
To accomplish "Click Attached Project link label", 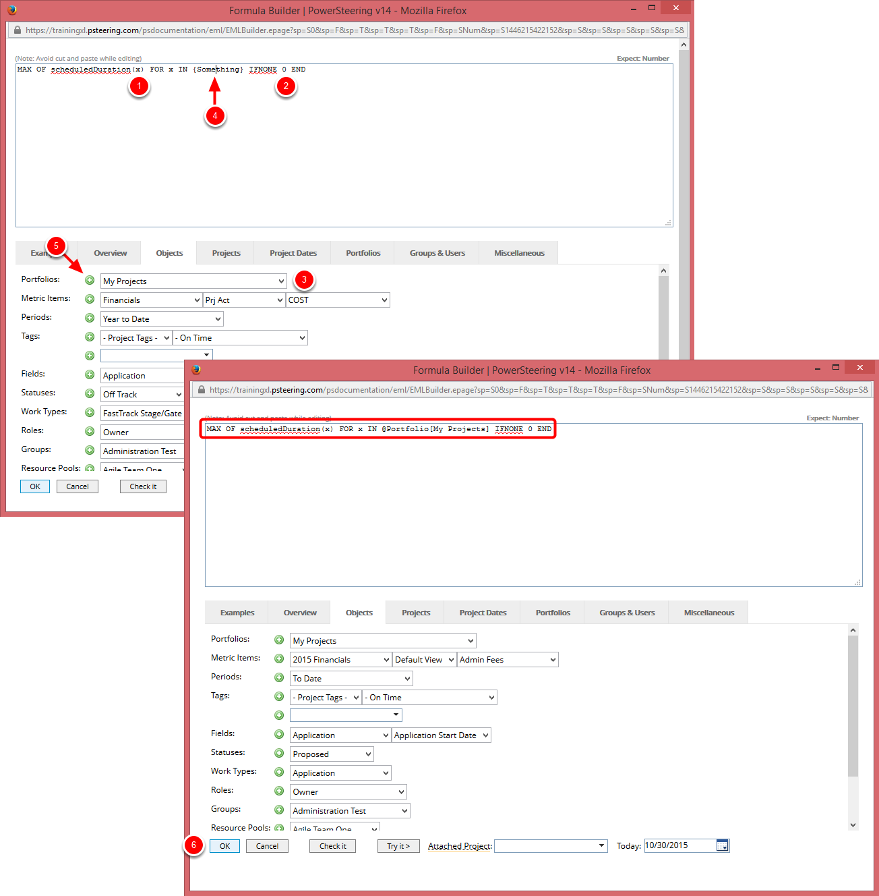I will click(x=460, y=846).
